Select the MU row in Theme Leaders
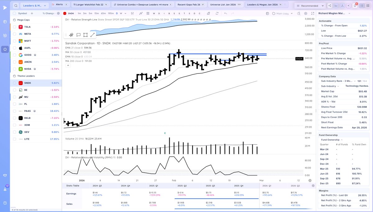Screen dimensions: 373x212 pyautogui.click(x=36, y=97)
